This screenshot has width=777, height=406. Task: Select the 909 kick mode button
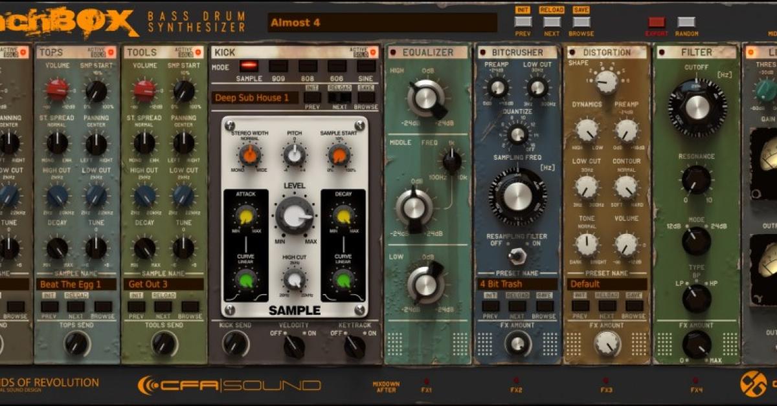click(x=278, y=66)
